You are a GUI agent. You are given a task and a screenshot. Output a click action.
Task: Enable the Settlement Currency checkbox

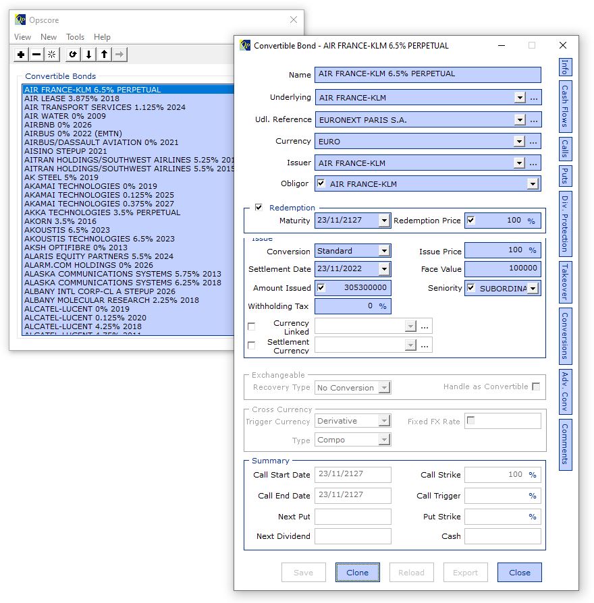tap(251, 345)
